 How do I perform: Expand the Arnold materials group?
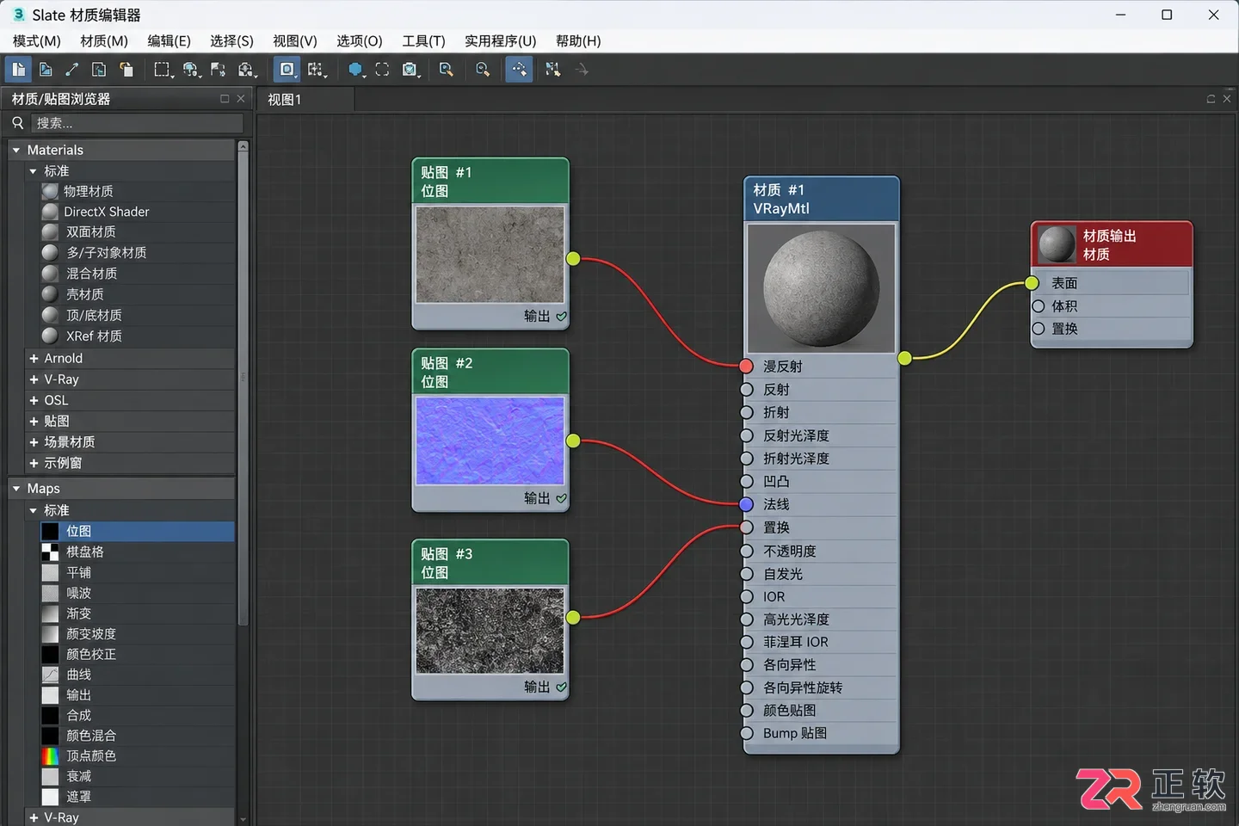pos(34,359)
